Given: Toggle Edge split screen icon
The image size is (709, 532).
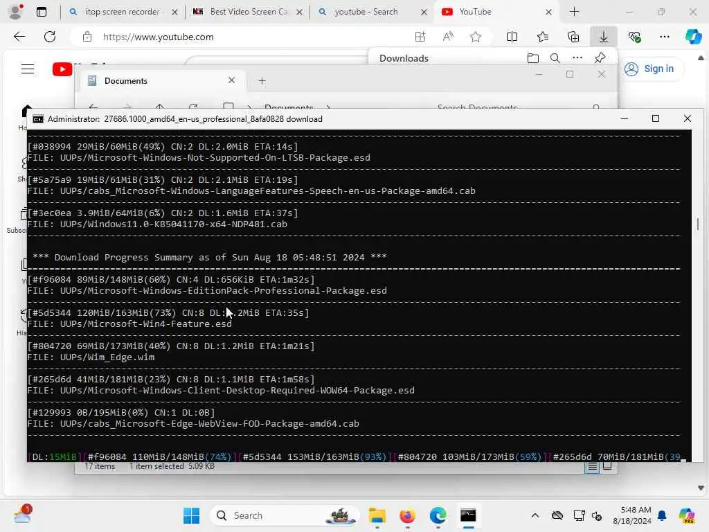Looking at the screenshot, I should 512,37.
